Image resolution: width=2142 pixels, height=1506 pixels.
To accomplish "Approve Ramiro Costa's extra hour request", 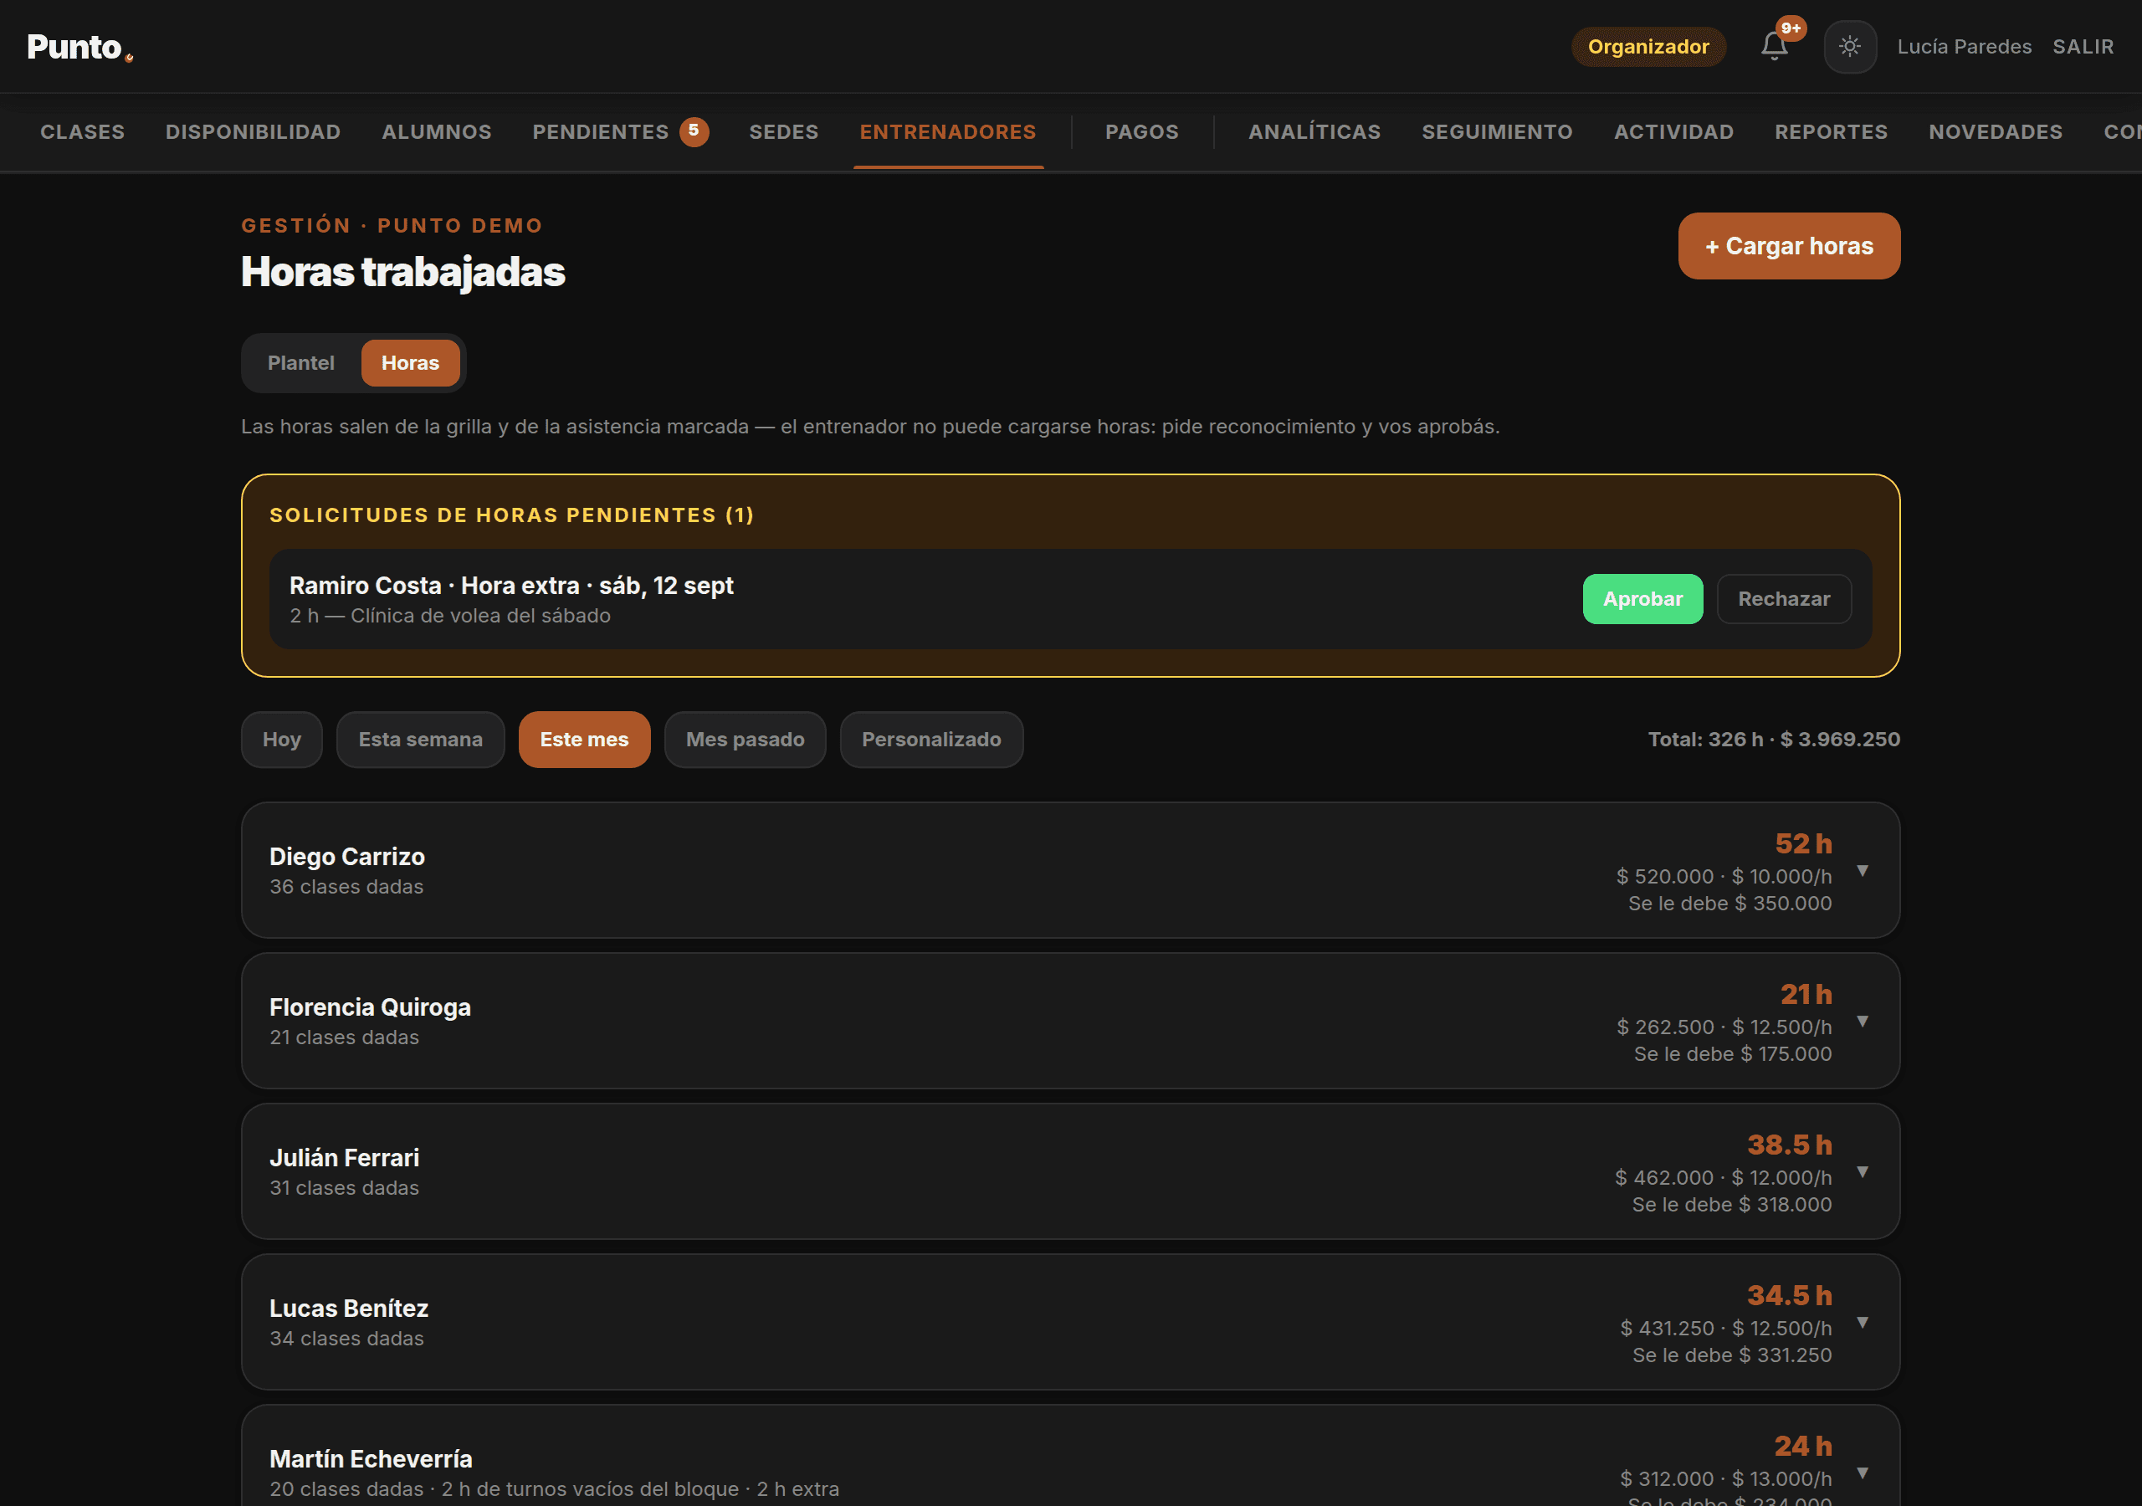I will click(1642, 599).
